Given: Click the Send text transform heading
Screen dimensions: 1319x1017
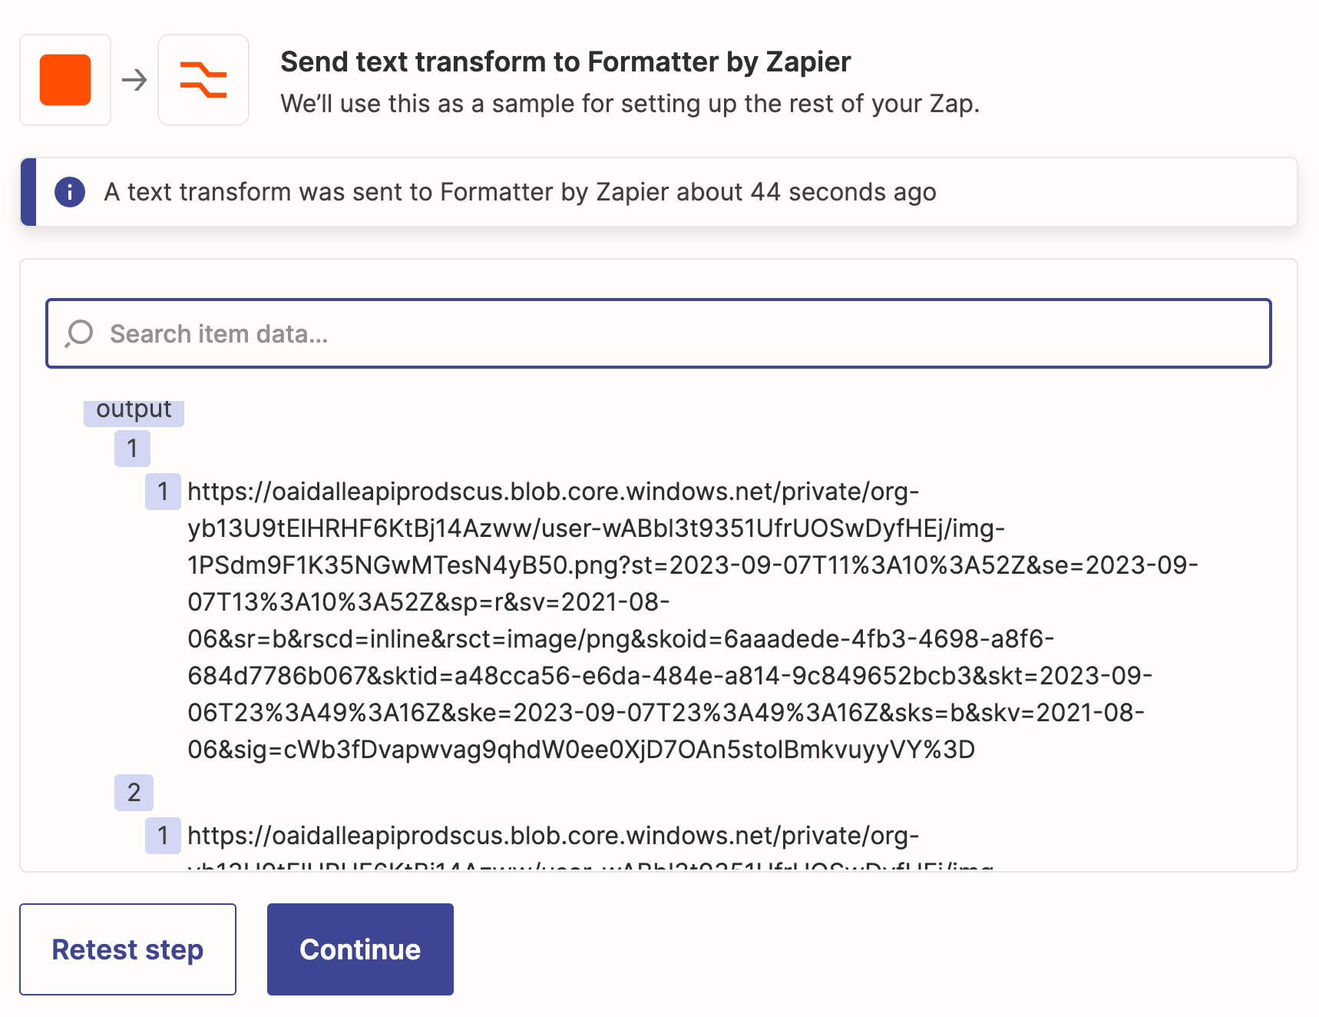Looking at the screenshot, I should [566, 61].
